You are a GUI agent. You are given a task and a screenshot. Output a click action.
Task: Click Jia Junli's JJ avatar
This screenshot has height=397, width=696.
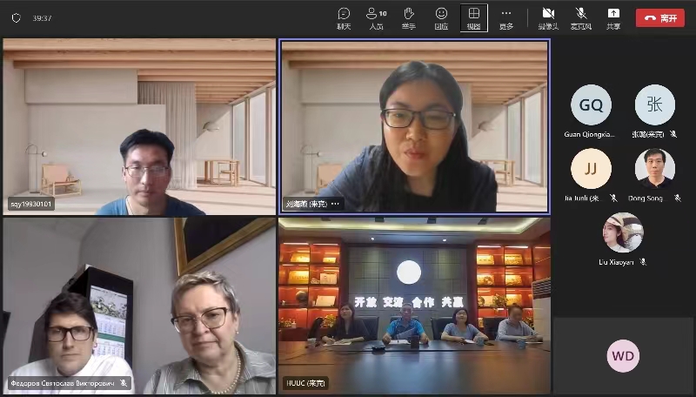(x=591, y=169)
